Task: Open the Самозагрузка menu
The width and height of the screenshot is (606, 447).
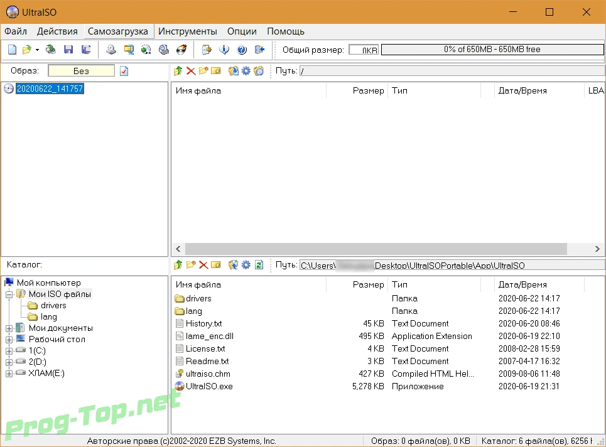Action: pos(118,31)
